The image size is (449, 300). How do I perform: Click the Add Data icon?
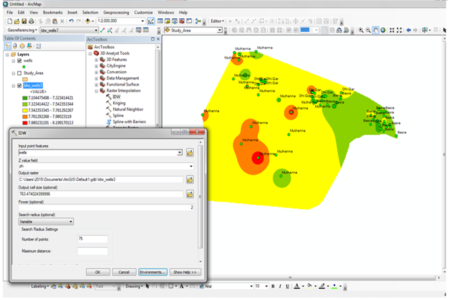point(88,21)
